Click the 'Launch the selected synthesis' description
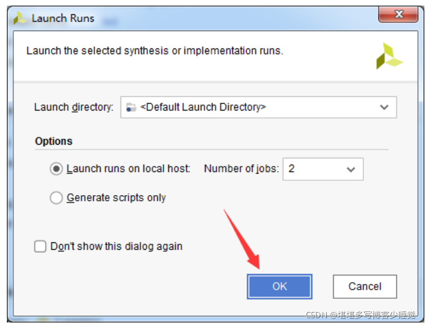Screen dimensions: 425x325 tap(155, 51)
